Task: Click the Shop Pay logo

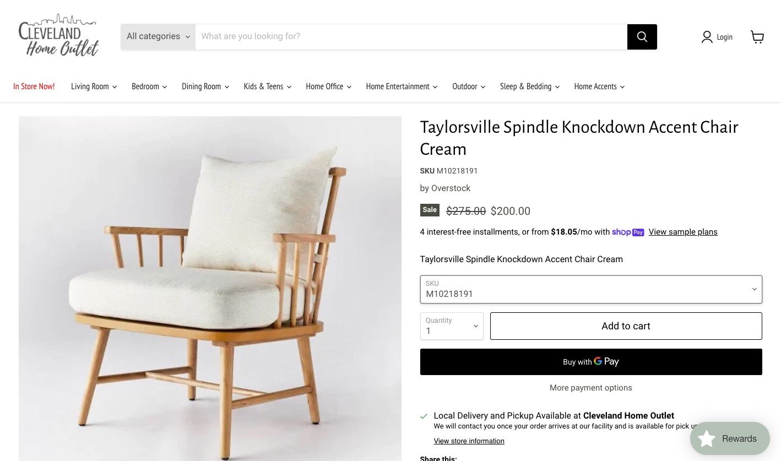Action: (x=628, y=232)
